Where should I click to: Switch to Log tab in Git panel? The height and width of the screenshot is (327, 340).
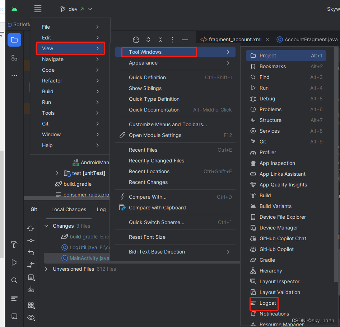[101, 209]
